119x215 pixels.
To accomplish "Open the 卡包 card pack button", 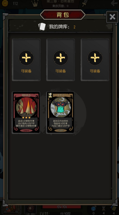I will click(x=31, y=210).
